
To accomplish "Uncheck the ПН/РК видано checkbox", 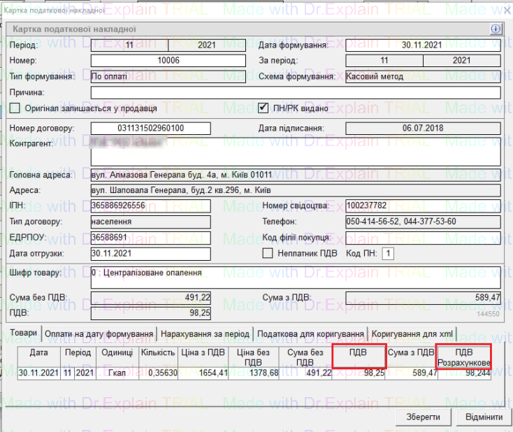I will click(263, 108).
